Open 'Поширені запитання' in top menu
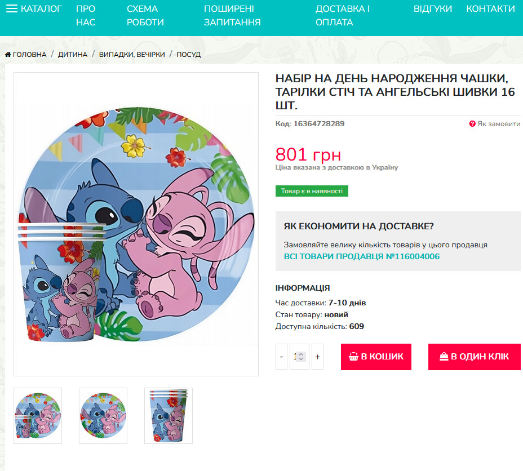 pyautogui.click(x=232, y=16)
